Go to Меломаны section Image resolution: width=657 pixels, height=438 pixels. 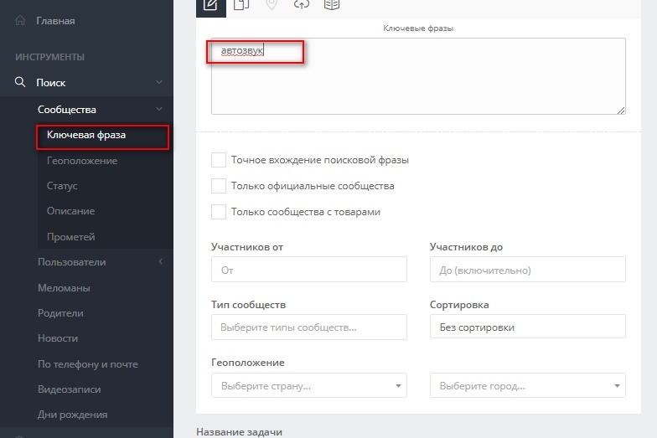click(x=64, y=288)
